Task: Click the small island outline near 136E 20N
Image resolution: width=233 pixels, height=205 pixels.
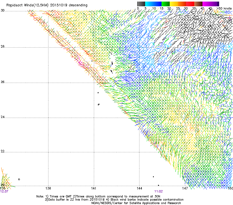Action: (19, 179)
